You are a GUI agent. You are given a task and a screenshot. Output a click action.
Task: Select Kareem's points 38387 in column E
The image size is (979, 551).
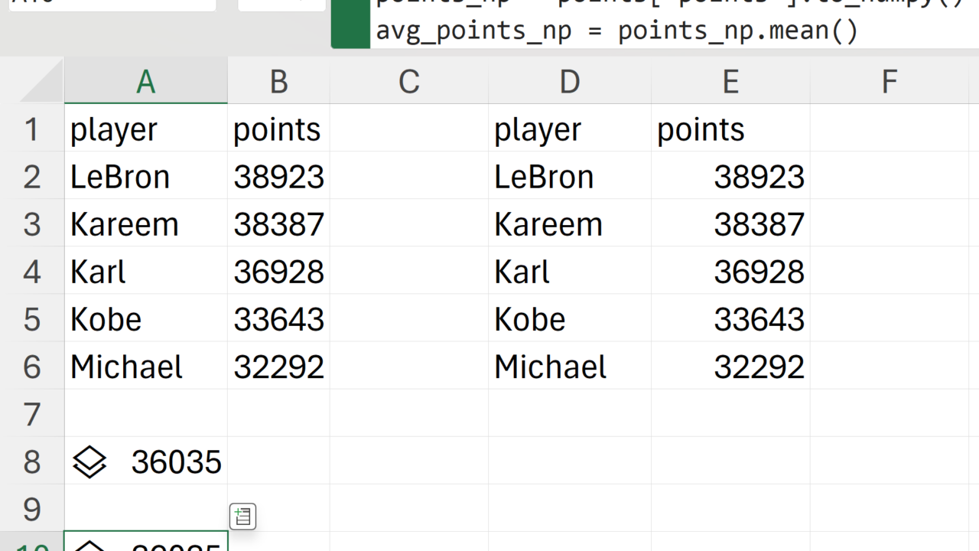point(730,224)
